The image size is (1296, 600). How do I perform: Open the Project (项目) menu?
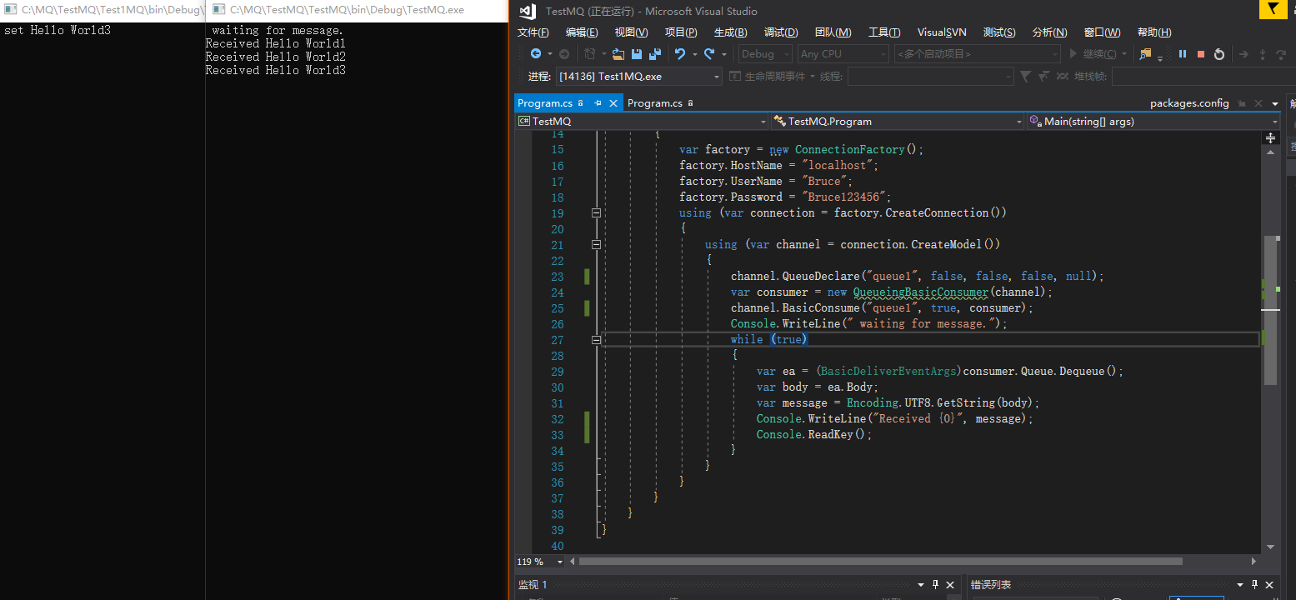[x=681, y=32]
